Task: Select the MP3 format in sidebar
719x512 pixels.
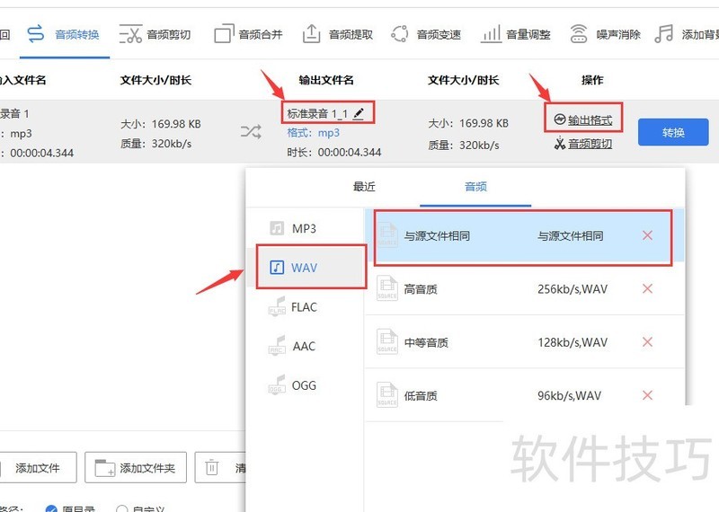Action: 304,229
